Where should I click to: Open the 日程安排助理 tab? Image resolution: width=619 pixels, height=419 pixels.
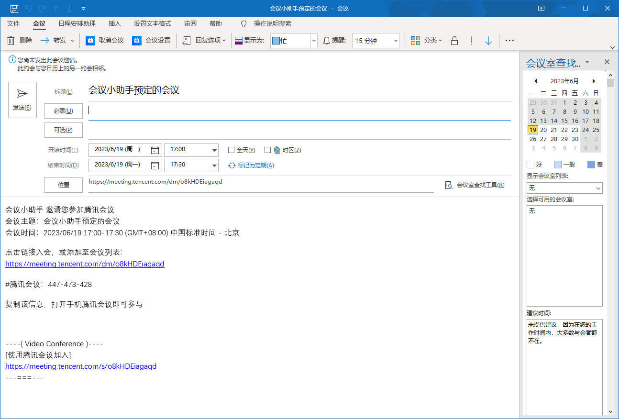pos(77,23)
